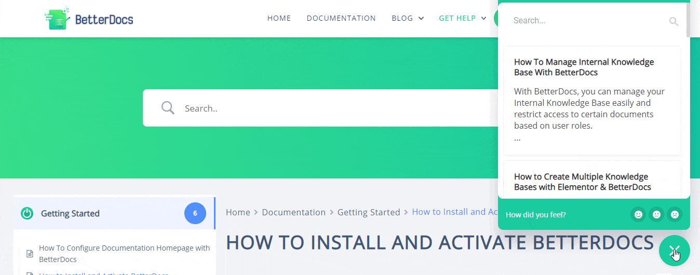Click the power icon beside Getting Started

tap(27, 213)
